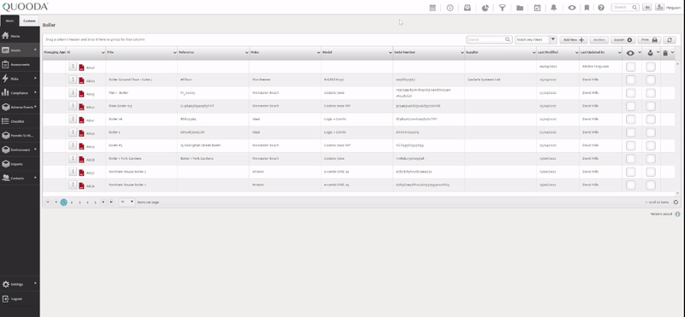685x317 pixels.
Task: Jump to the last page arrow in pager
Action: 111,202
